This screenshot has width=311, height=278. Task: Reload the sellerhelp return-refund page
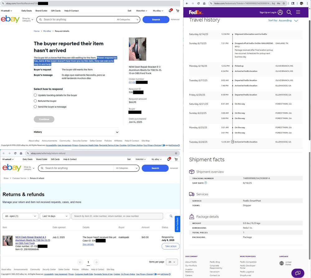tap(15, 153)
